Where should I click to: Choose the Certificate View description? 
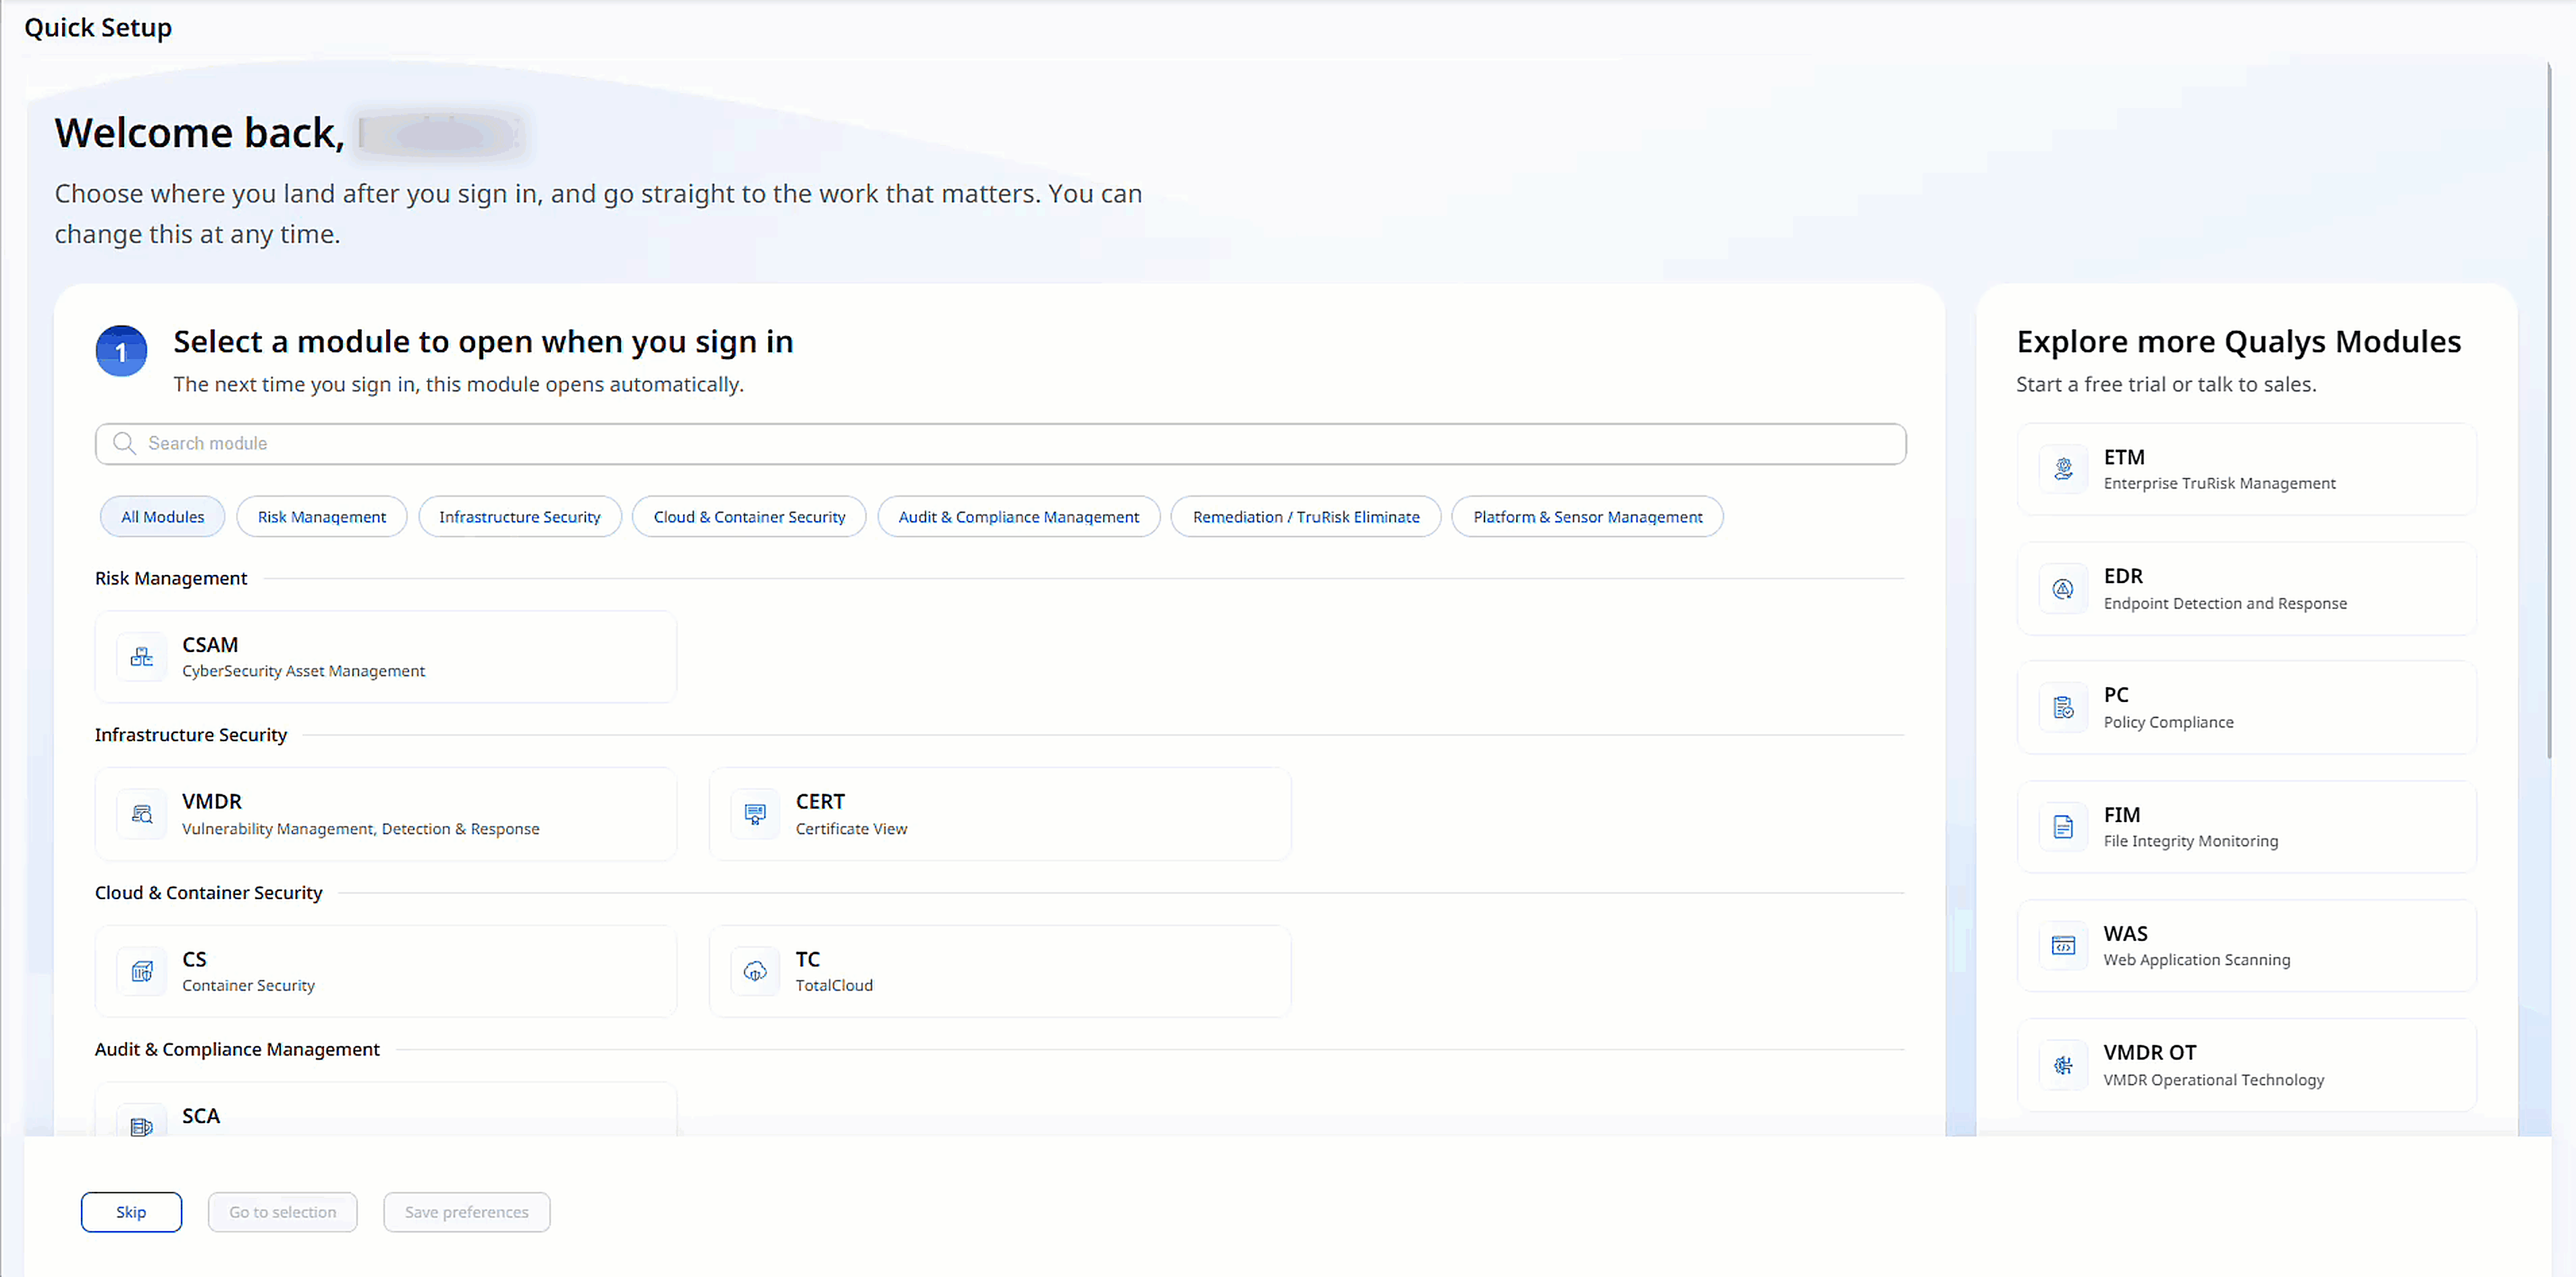click(851, 829)
